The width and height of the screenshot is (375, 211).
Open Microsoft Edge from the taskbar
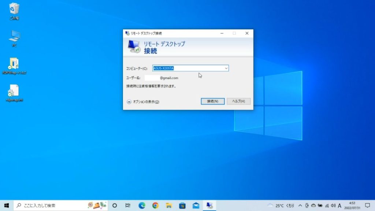click(142, 206)
